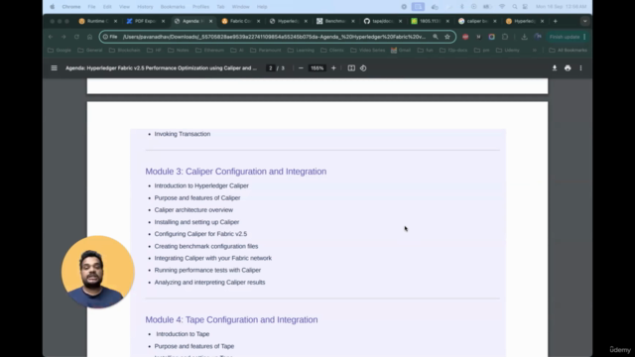Open the Chrome home page
The width and height of the screenshot is (635, 357).
point(89,37)
